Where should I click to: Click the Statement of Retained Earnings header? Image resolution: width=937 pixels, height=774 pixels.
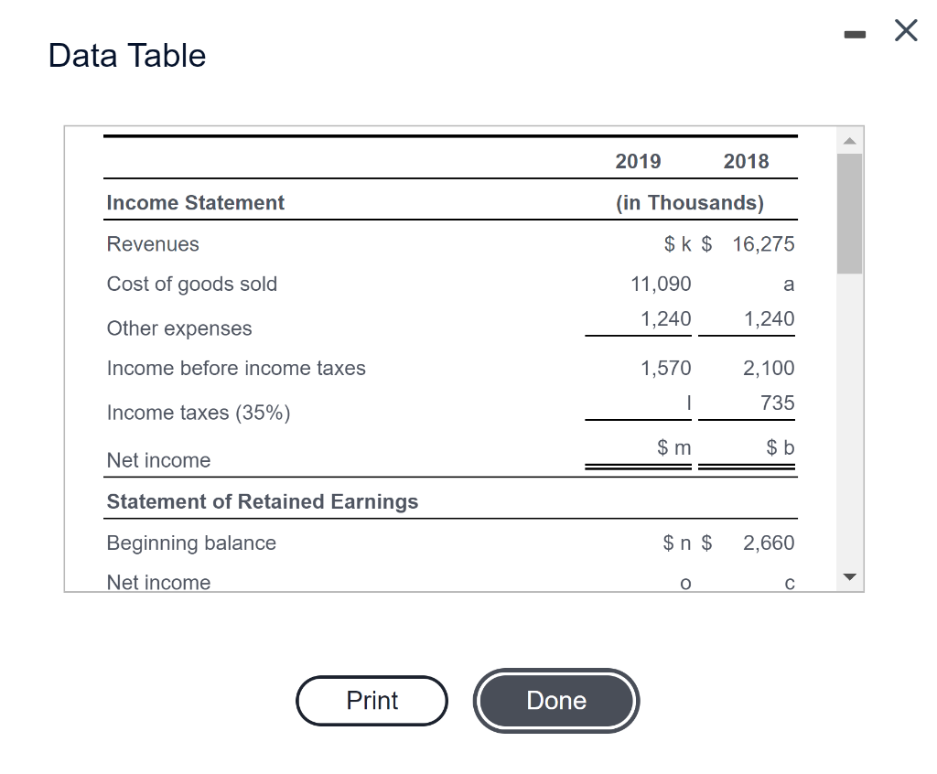point(262,501)
